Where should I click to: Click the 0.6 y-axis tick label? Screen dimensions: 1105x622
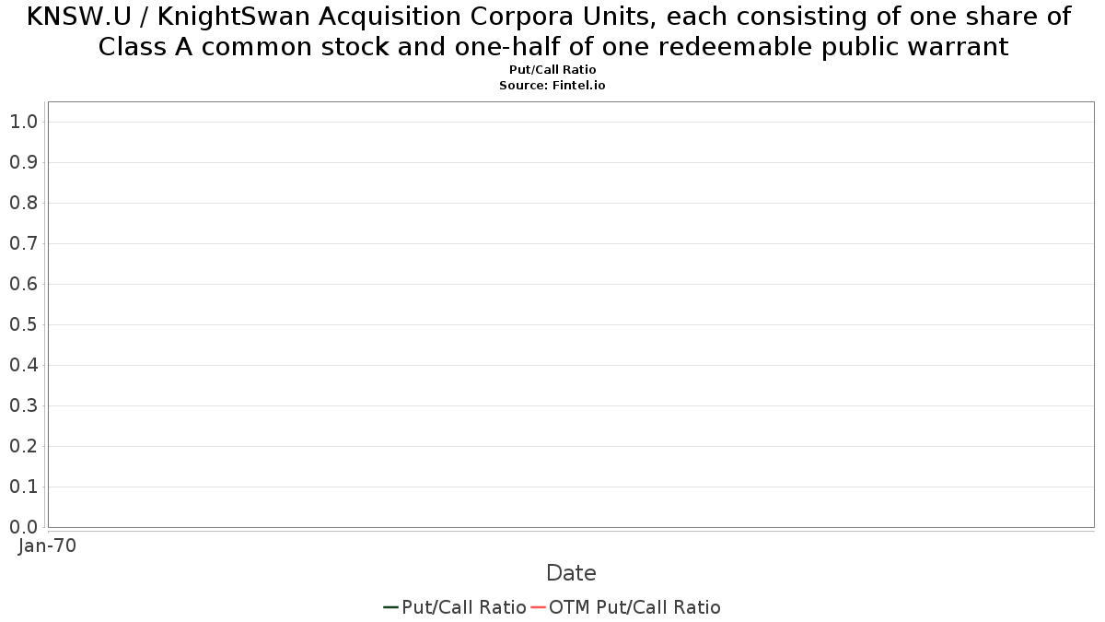point(23,284)
